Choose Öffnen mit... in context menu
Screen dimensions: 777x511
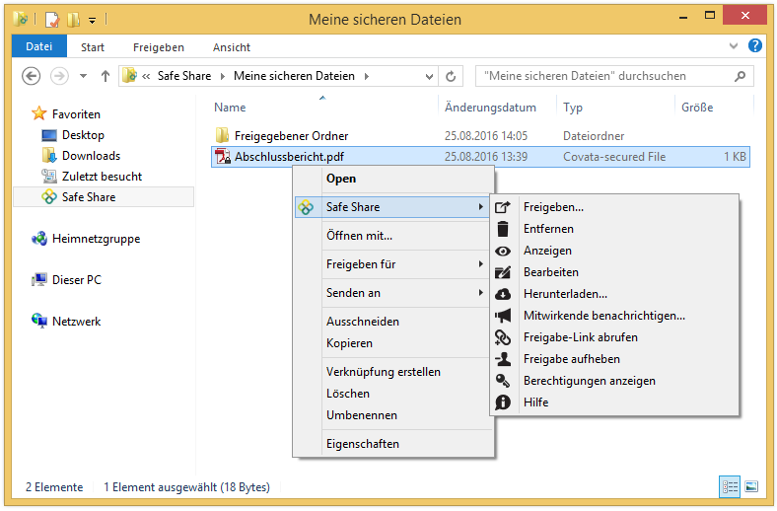393,236
